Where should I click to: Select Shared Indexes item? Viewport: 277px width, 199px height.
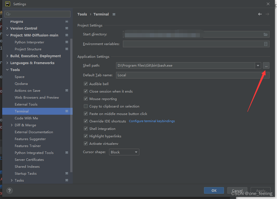click(27, 166)
